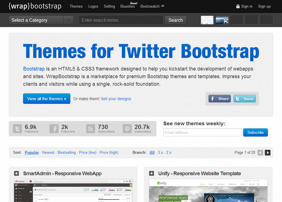This screenshot has width=282, height=202.
Task: Expand the Unify plus icon
Action: [152, 173]
